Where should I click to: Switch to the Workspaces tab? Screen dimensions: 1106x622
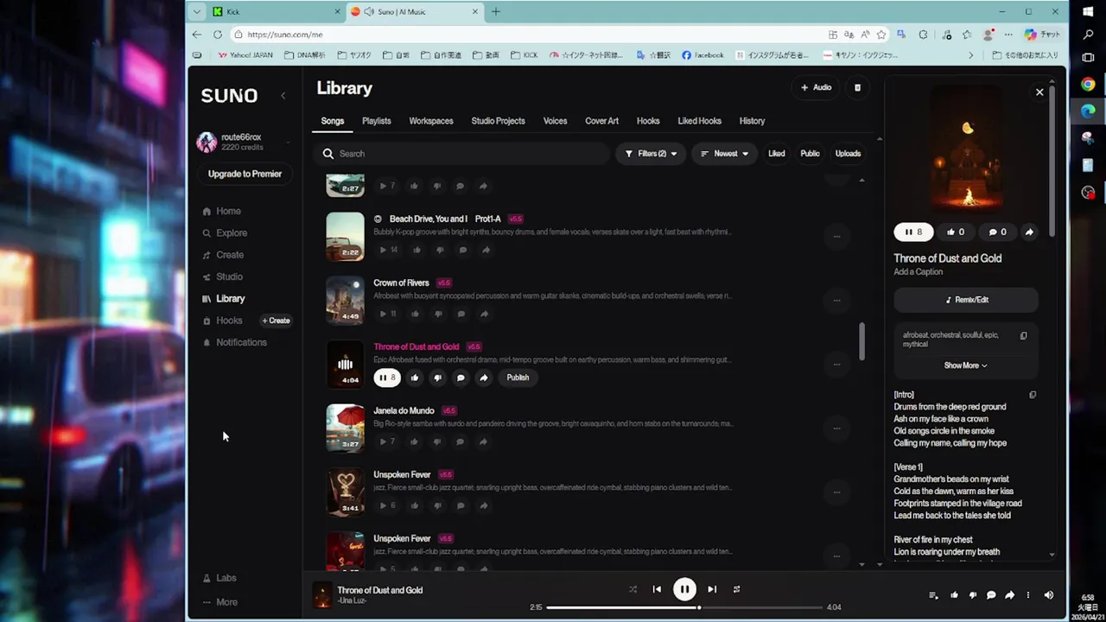431,121
